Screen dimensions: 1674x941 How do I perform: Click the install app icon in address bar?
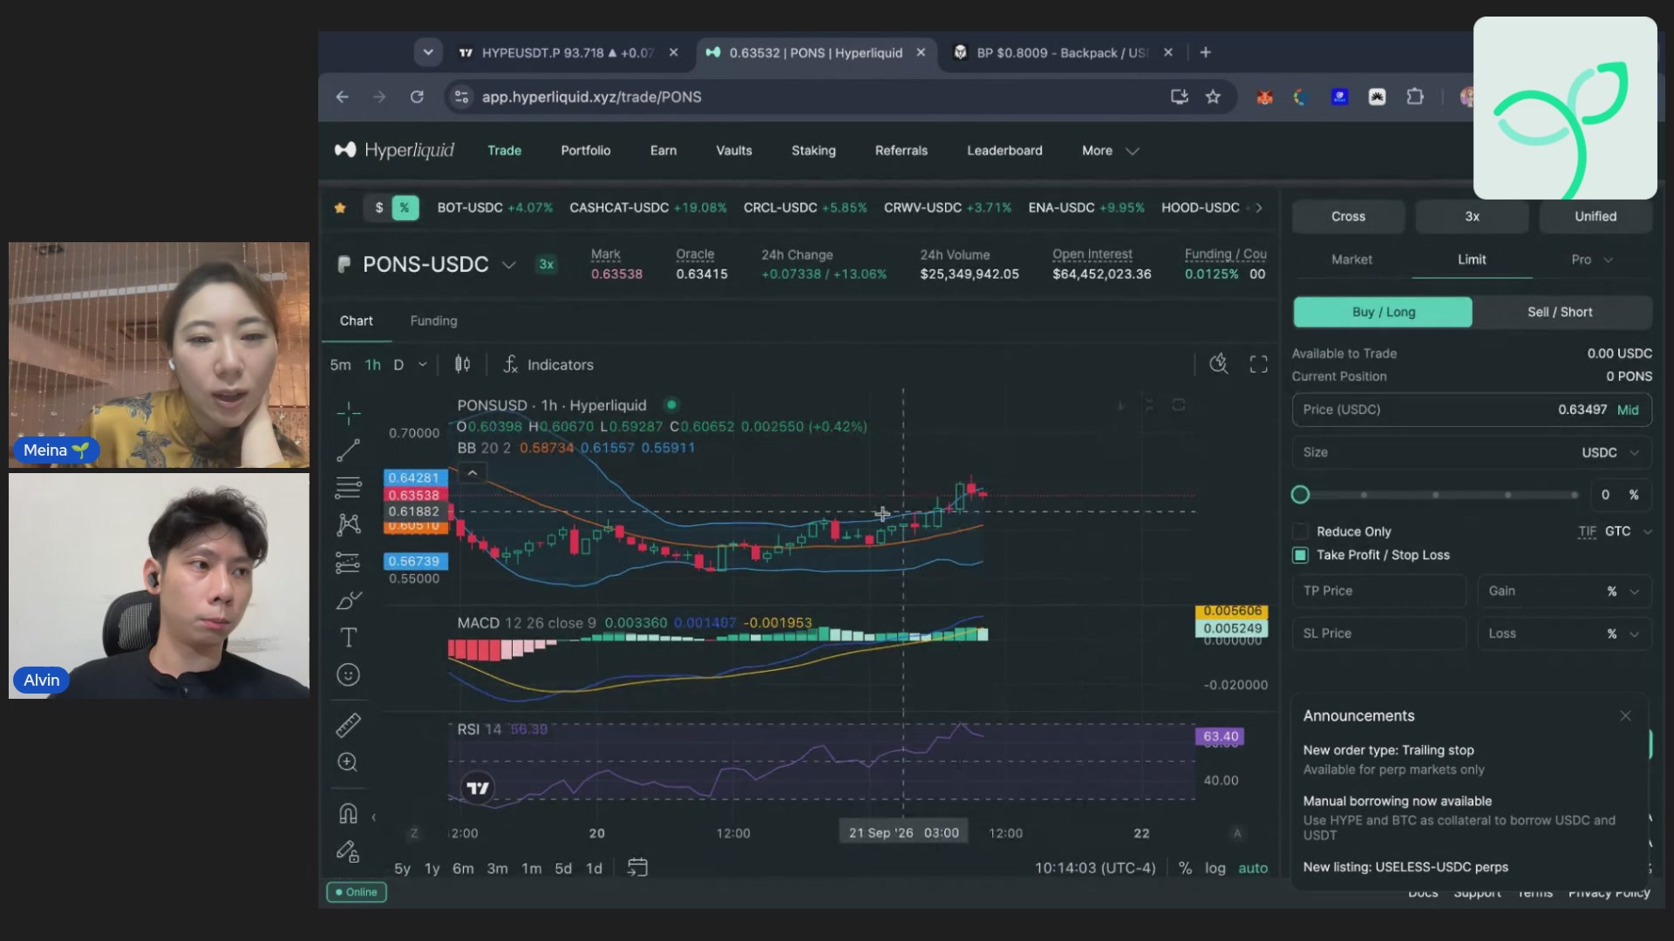click(1179, 97)
